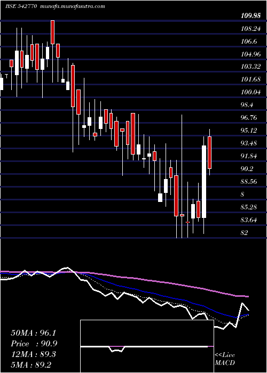267x373 pixels.
Task: Click the 101.68 price axis label
Action: pyautogui.click(x=250, y=79)
